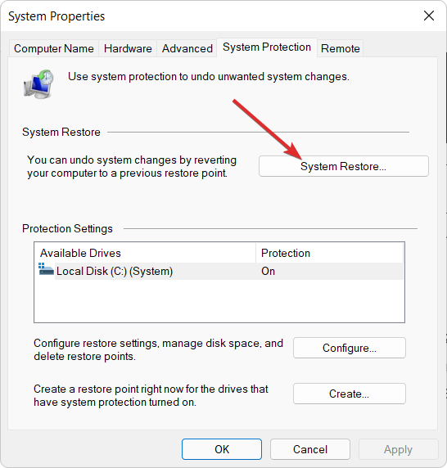Confirm with the OK button
The height and width of the screenshot is (468, 447).
222,449
